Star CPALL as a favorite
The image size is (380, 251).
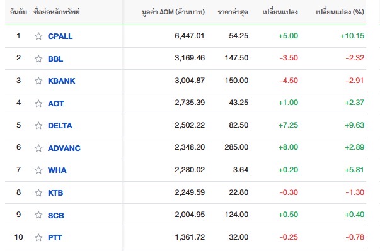coord(38,36)
